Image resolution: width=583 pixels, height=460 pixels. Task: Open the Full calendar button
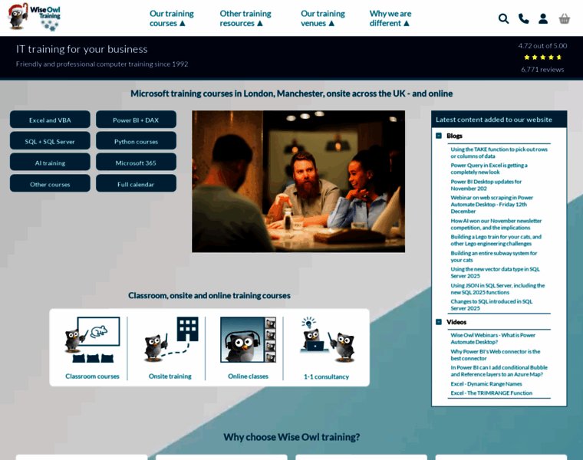[136, 184]
